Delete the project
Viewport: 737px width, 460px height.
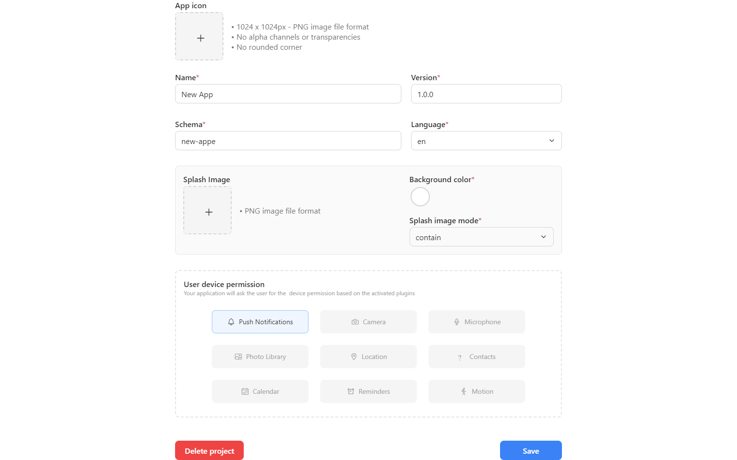[209, 450]
